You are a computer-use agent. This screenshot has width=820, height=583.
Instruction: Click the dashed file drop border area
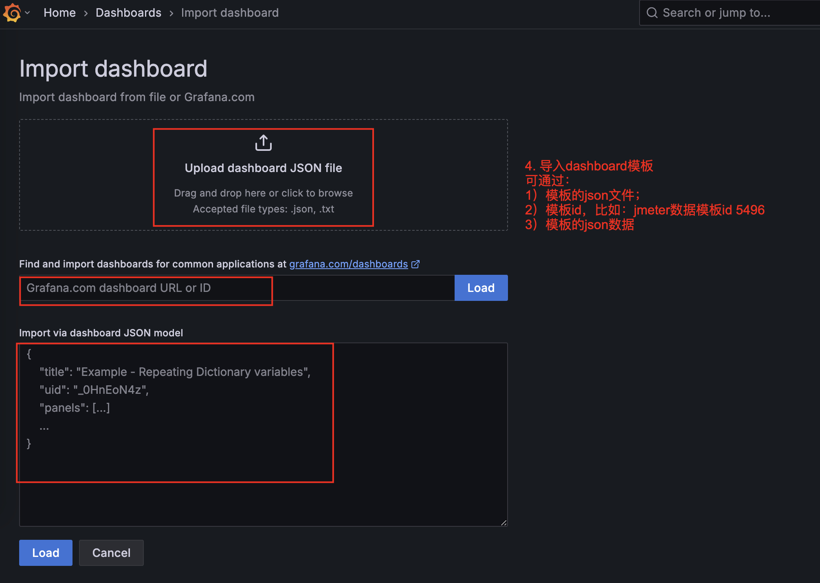point(81,175)
